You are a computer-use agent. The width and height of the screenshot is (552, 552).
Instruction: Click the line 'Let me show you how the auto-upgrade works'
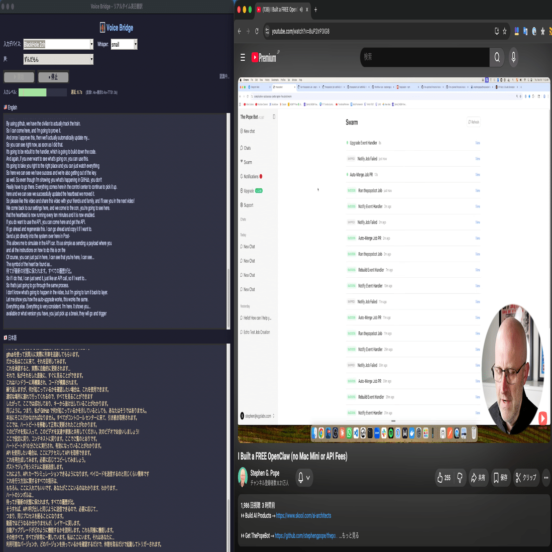coord(47,299)
